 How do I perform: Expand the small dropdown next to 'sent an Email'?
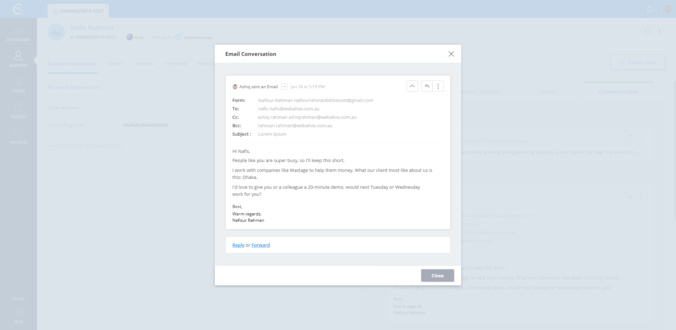click(x=284, y=86)
